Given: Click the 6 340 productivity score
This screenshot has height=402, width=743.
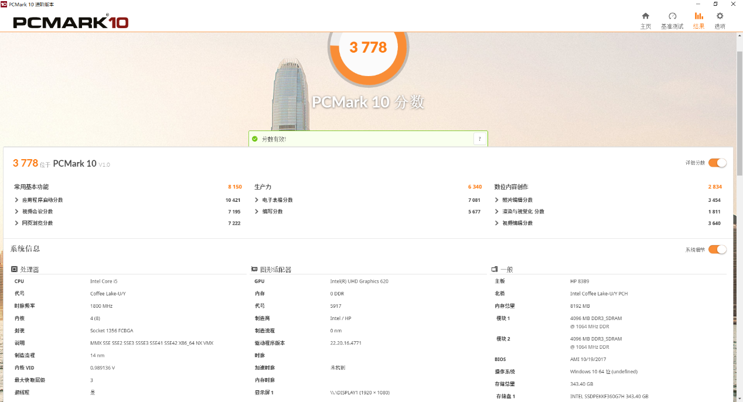Looking at the screenshot, I should click(475, 187).
